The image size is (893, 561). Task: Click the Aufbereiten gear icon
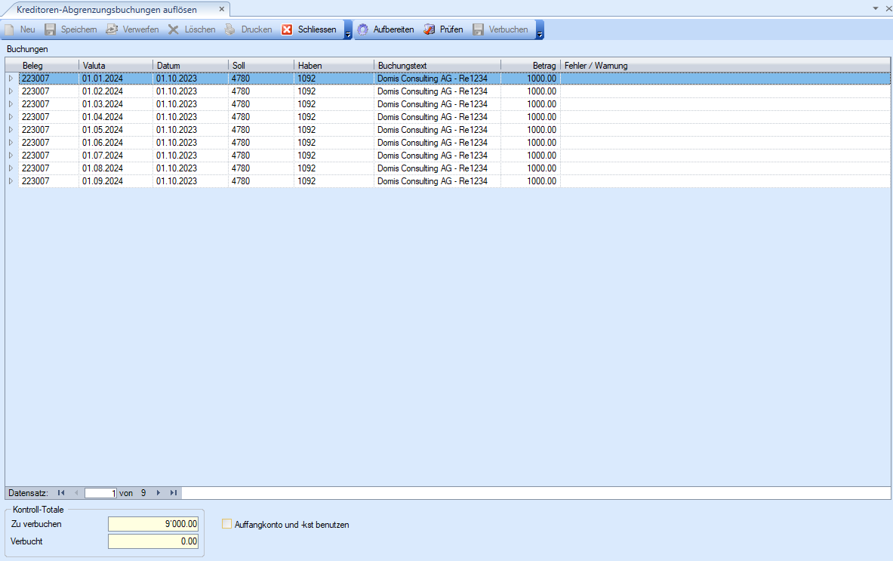(x=363, y=29)
